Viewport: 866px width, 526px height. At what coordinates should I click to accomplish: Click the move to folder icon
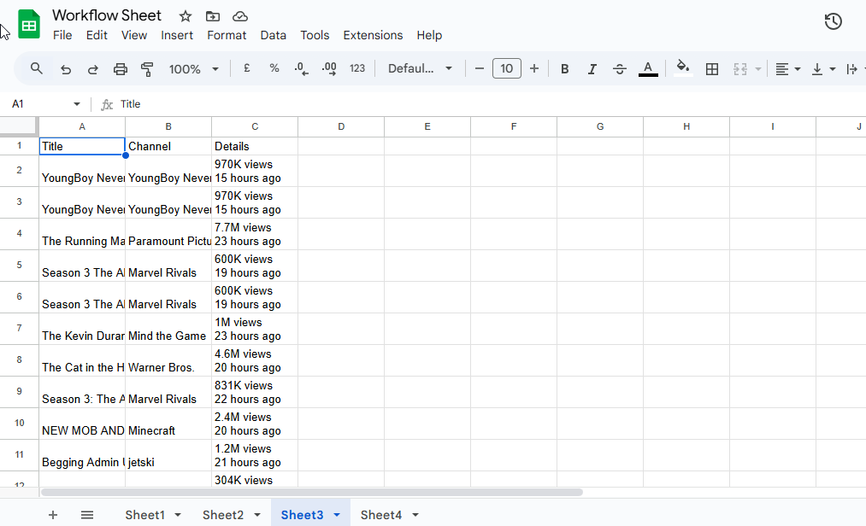(213, 16)
